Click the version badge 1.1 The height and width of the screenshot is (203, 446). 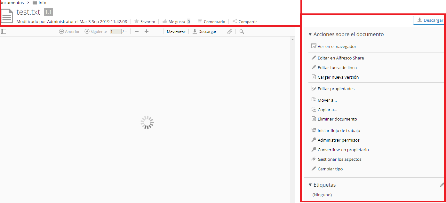coord(48,12)
